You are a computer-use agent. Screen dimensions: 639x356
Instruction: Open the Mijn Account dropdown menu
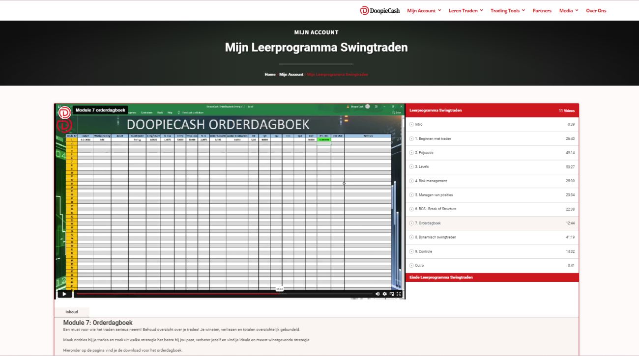tap(424, 10)
